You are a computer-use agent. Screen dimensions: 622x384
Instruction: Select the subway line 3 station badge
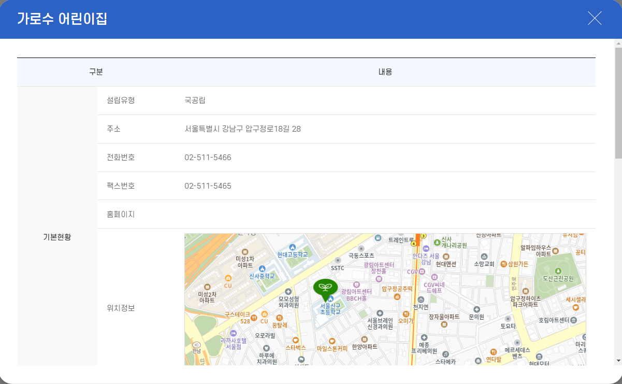click(424, 236)
